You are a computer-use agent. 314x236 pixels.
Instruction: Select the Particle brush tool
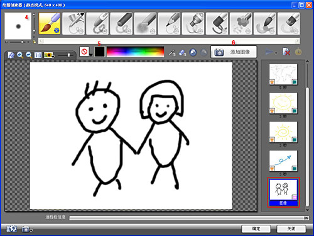click(x=241, y=23)
